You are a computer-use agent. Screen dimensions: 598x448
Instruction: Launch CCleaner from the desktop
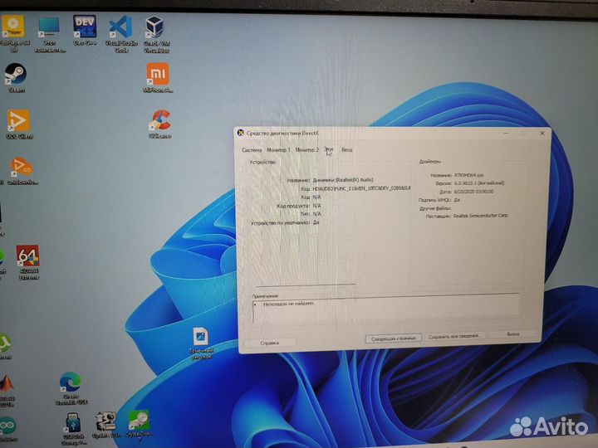pyautogui.click(x=159, y=120)
